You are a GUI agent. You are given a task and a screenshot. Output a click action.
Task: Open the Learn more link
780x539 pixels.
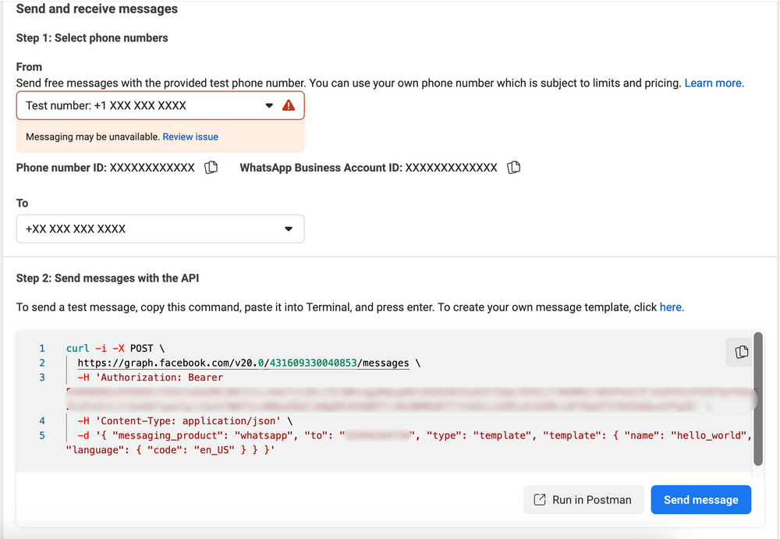coord(714,83)
